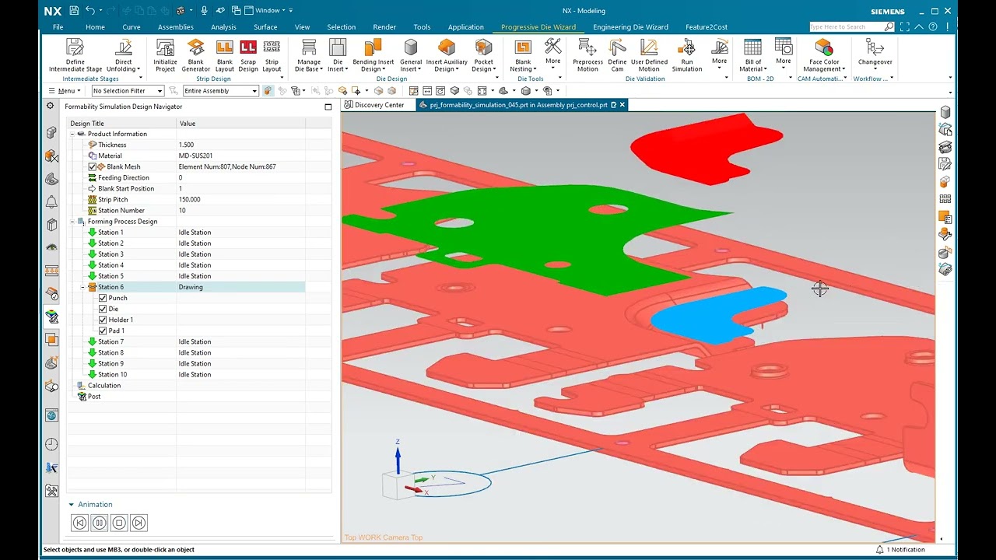The image size is (996, 560).
Task: Switch to the Engineering Die Wizard tab
Action: (x=630, y=27)
